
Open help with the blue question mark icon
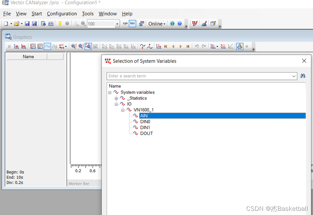point(180,24)
